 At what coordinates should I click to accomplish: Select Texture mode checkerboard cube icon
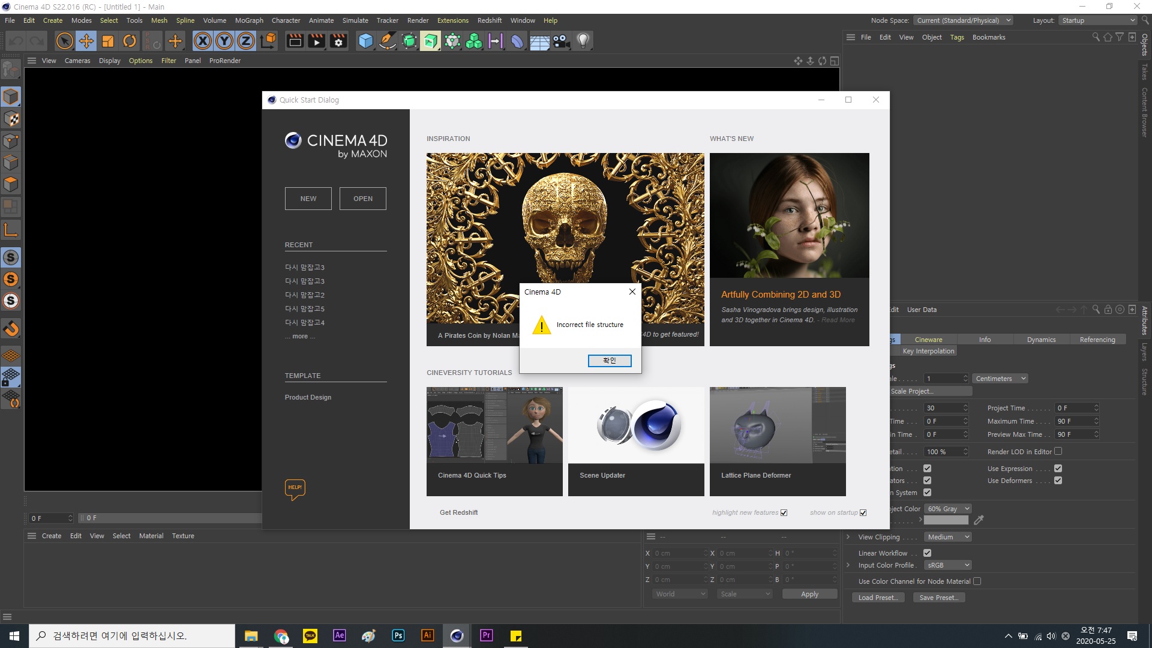pos(11,119)
